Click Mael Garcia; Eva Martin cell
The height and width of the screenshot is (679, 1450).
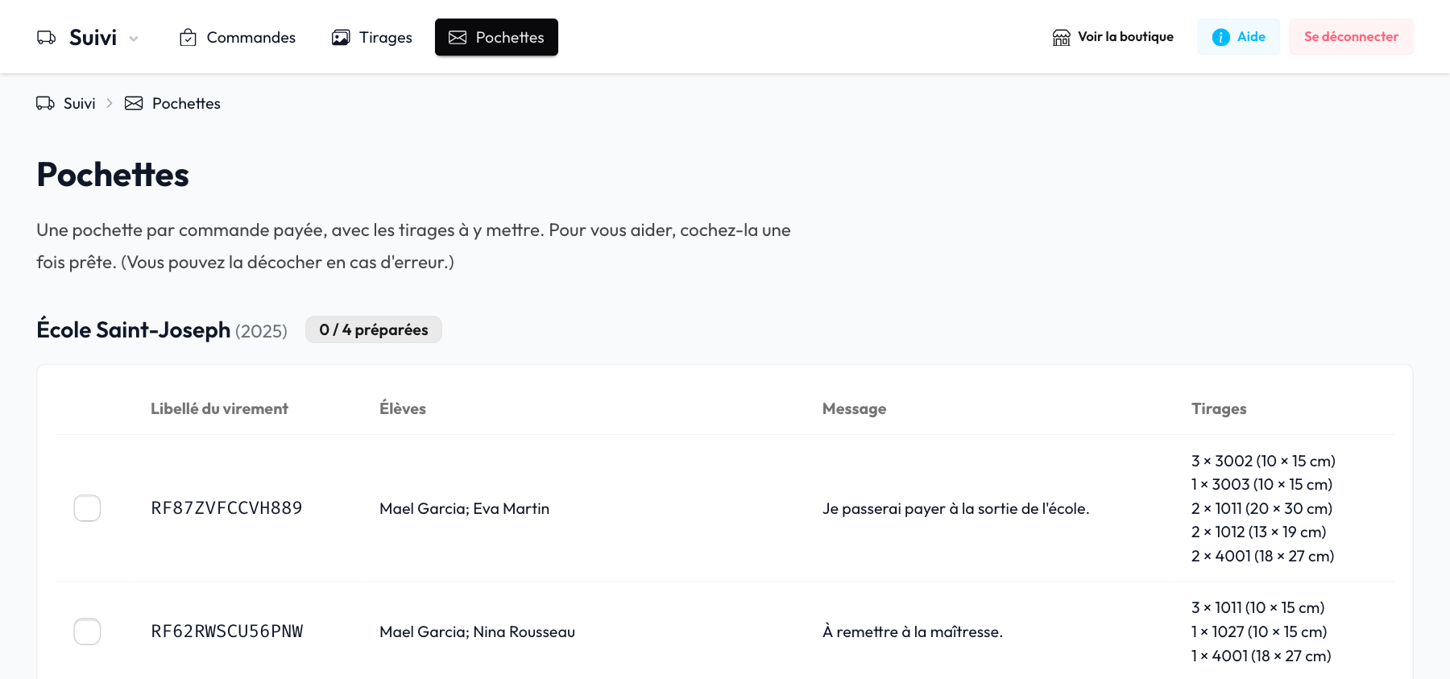pos(465,508)
